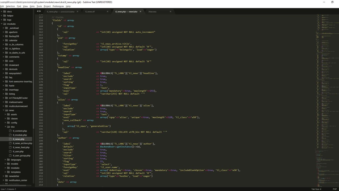This screenshot has width=339, height=191.
Task: Open the View menu
Action: [25, 6]
